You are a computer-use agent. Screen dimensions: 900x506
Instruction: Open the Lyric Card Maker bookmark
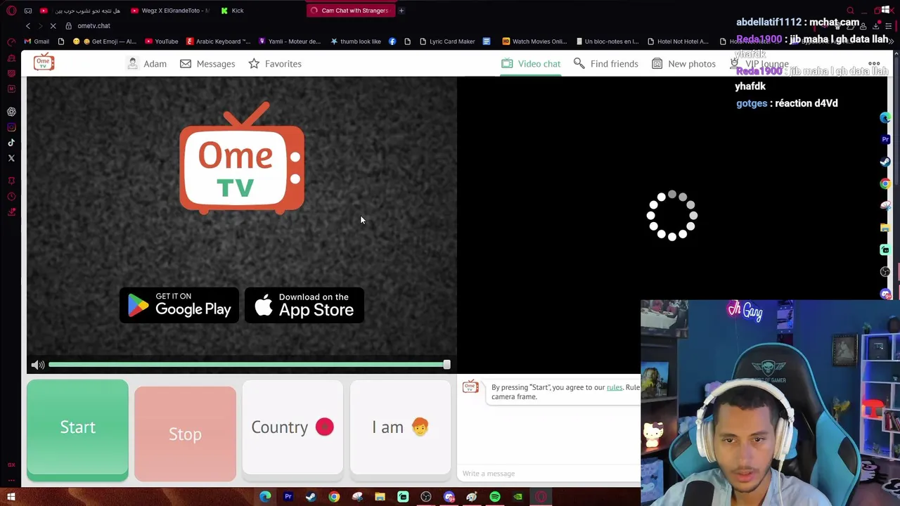tap(446, 41)
